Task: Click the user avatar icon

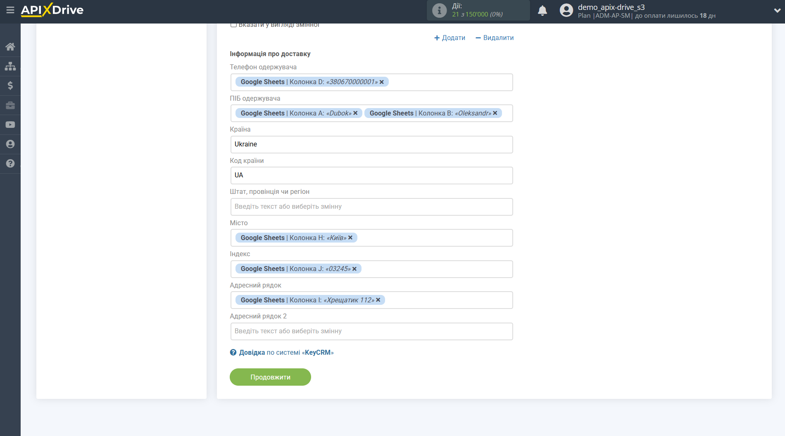Action: click(566, 10)
